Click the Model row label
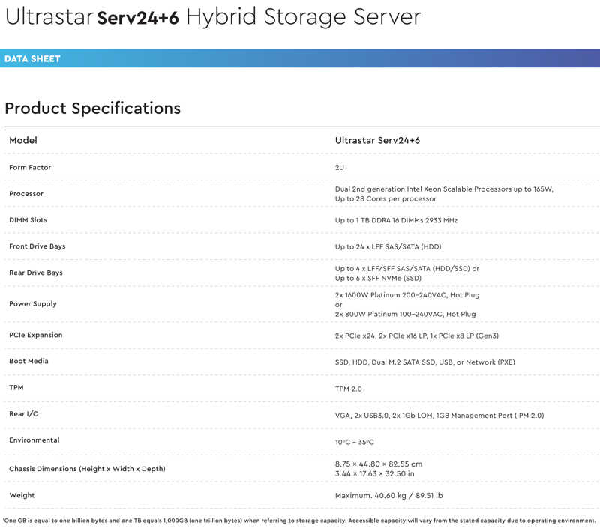 23,140
